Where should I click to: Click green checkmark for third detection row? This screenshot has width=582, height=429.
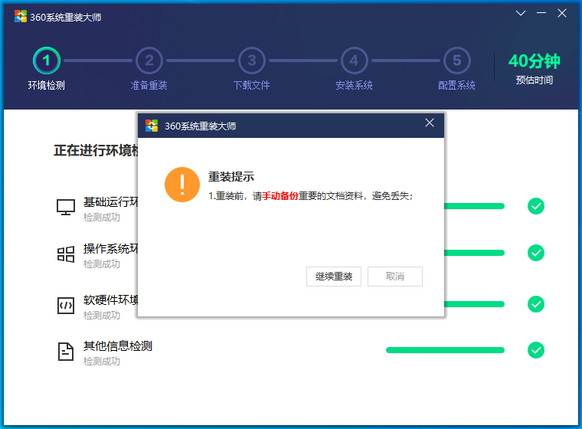click(x=536, y=304)
